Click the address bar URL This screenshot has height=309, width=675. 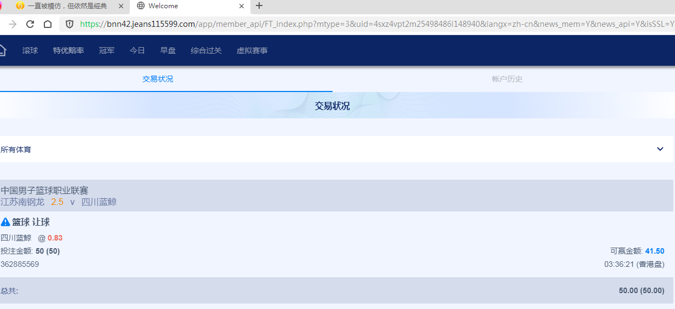coord(377,24)
